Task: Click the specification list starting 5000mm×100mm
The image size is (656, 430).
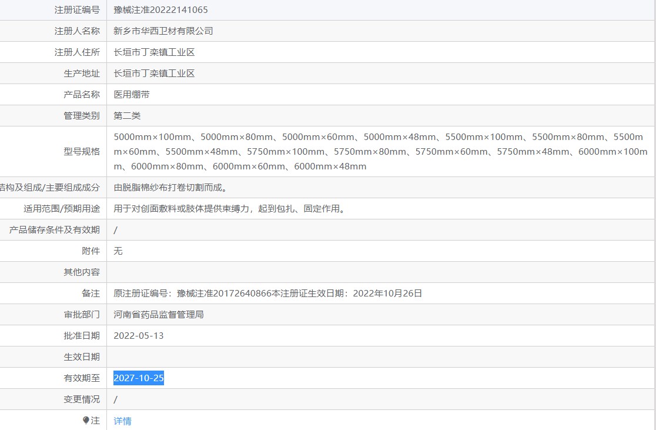Action: [380, 152]
